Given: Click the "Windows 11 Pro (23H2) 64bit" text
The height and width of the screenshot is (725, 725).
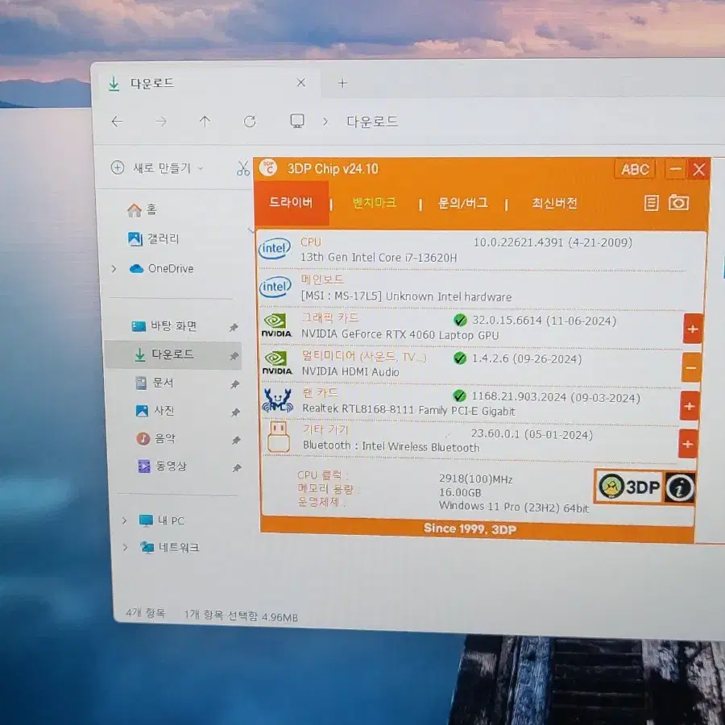Looking at the screenshot, I should tap(514, 507).
